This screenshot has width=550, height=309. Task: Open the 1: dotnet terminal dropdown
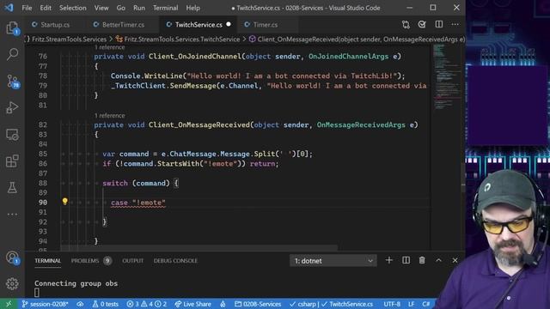point(333,261)
